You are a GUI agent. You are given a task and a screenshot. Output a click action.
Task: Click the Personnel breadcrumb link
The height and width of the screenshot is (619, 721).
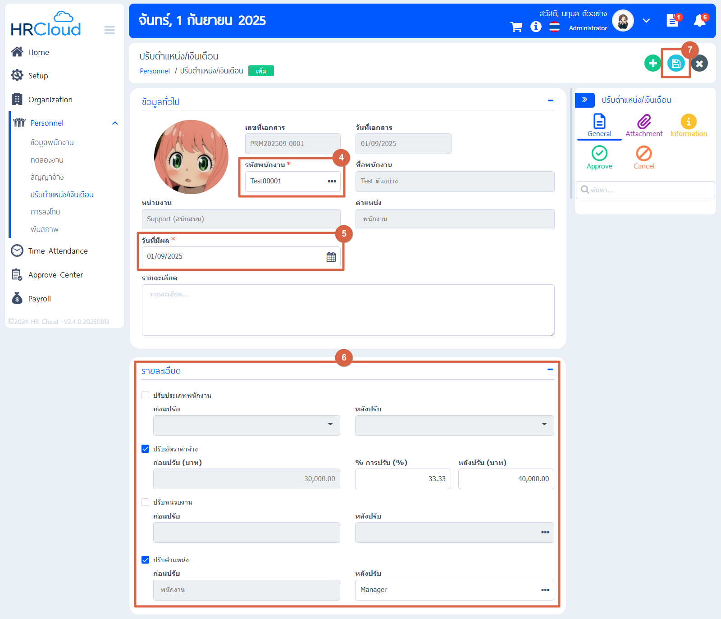[x=155, y=71]
